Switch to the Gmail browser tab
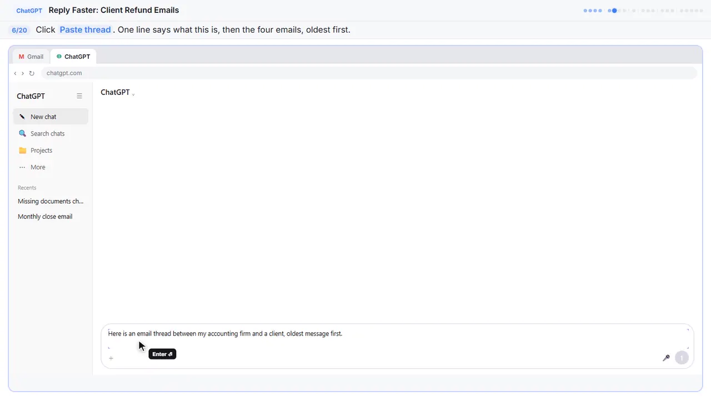The image size is (711, 400). tap(31, 57)
